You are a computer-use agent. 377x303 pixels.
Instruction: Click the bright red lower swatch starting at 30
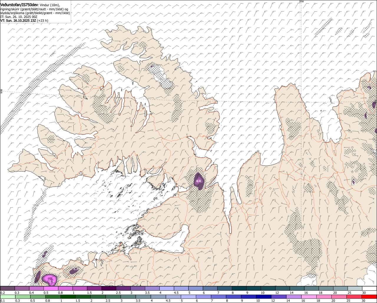point(370,297)
